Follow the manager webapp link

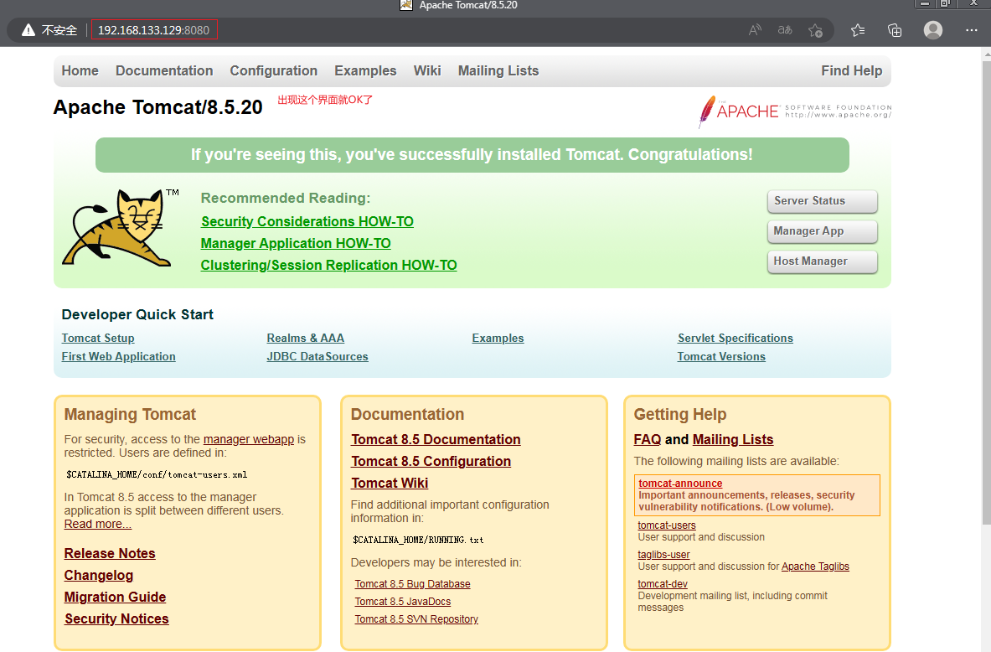tap(249, 439)
